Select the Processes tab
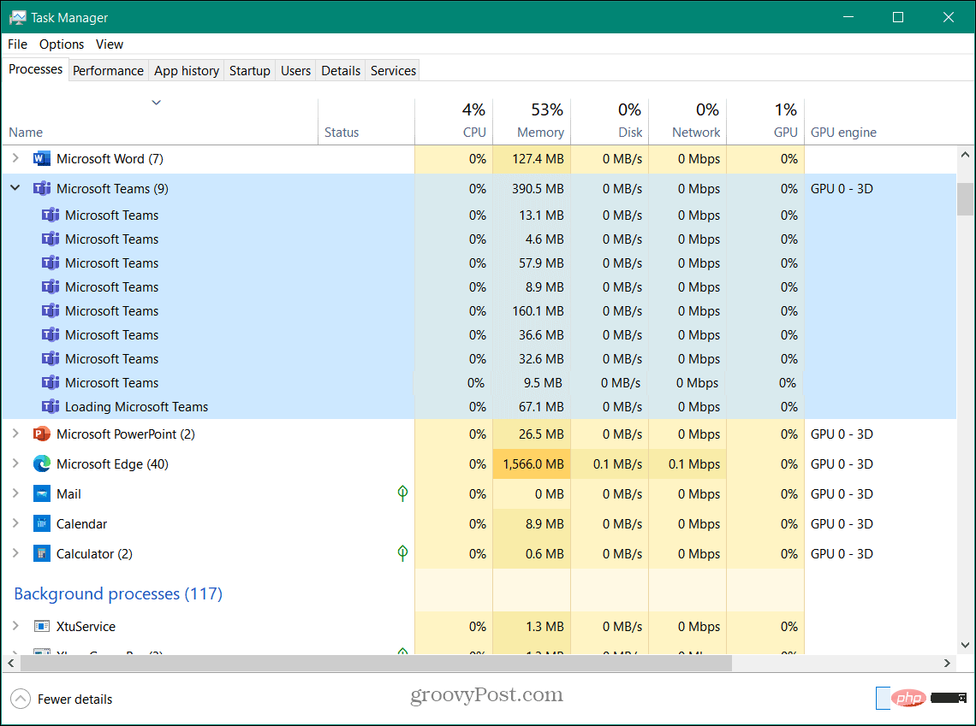The width and height of the screenshot is (976, 726). (35, 69)
